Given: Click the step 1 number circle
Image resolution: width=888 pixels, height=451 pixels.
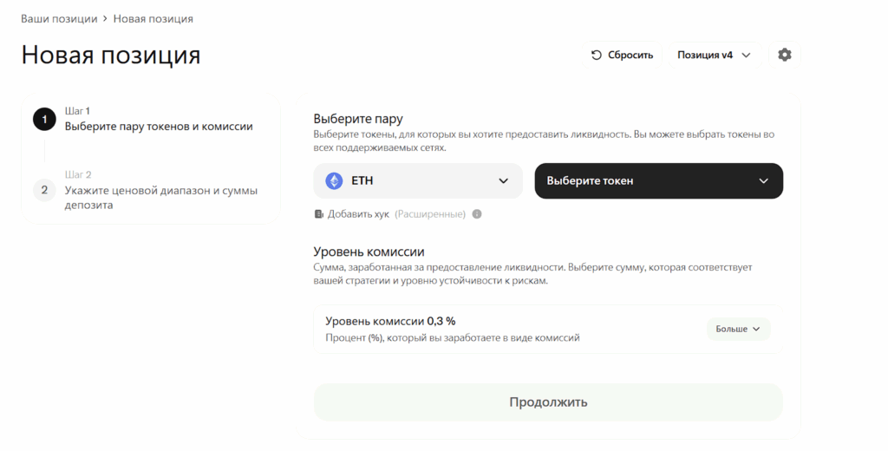Looking at the screenshot, I should tap(44, 119).
